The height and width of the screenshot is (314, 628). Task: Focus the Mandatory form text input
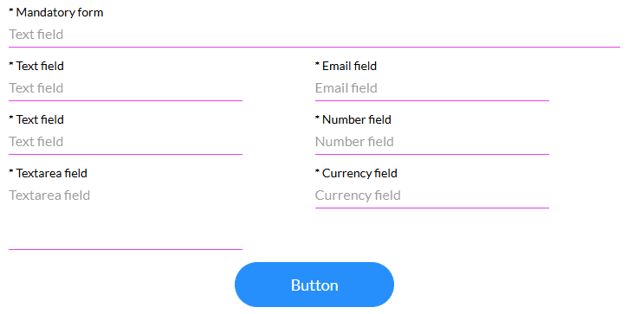point(314,35)
